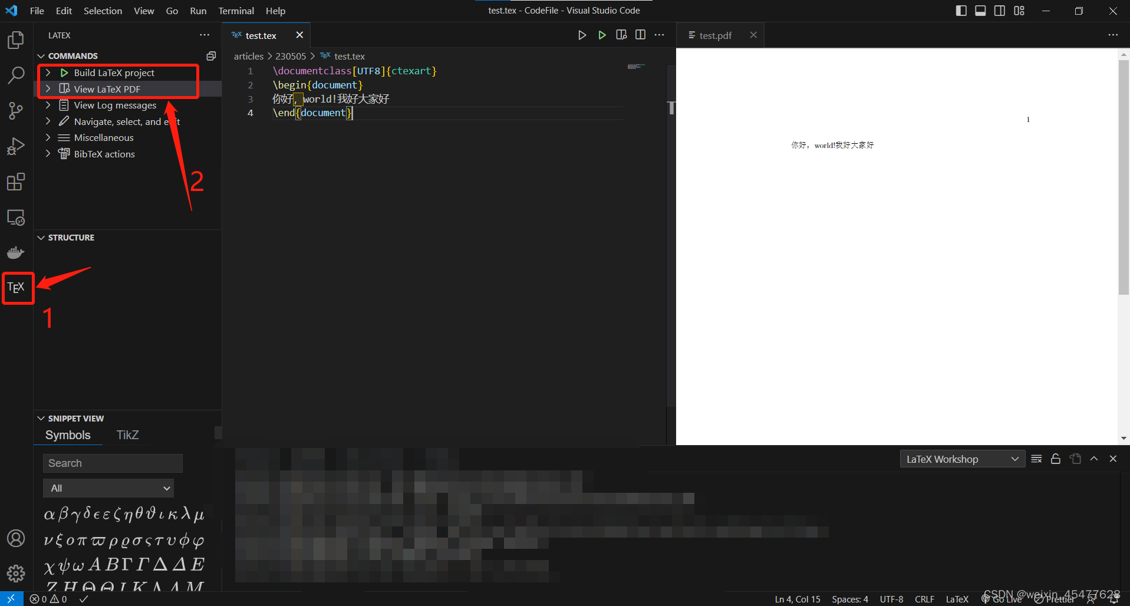Toggle the Primary Side Bar visibility icon
The height and width of the screenshot is (606, 1130).
point(961,11)
